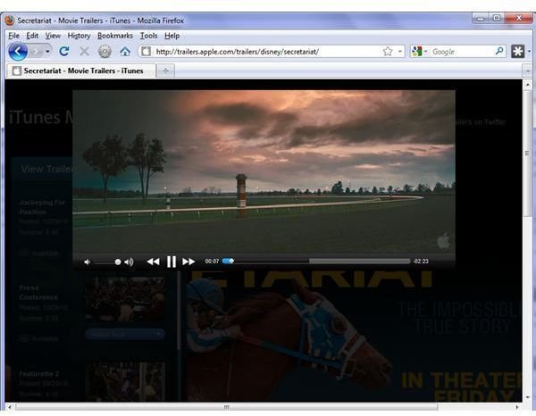Screen dimensions: 536x416
Task: Click the Featurette 2 trailer title
Action: click(39, 374)
